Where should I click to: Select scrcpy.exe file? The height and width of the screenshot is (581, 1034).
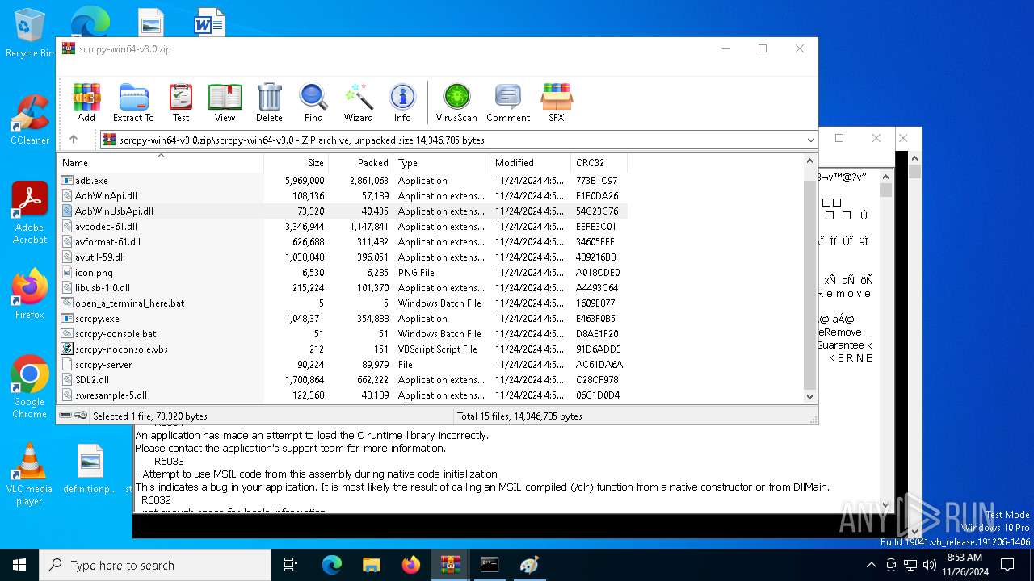click(x=343, y=319)
